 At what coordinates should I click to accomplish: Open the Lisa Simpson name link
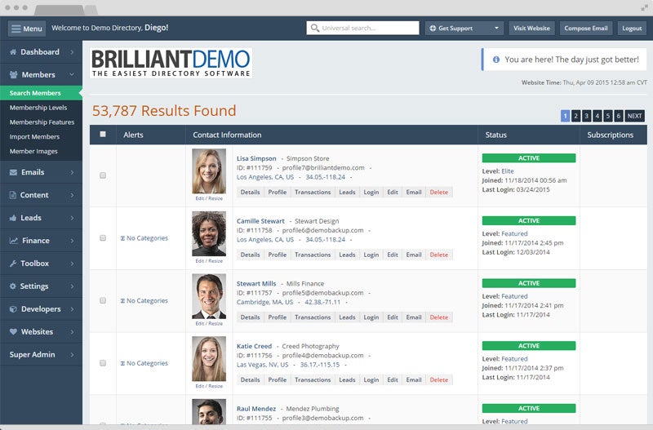256,158
